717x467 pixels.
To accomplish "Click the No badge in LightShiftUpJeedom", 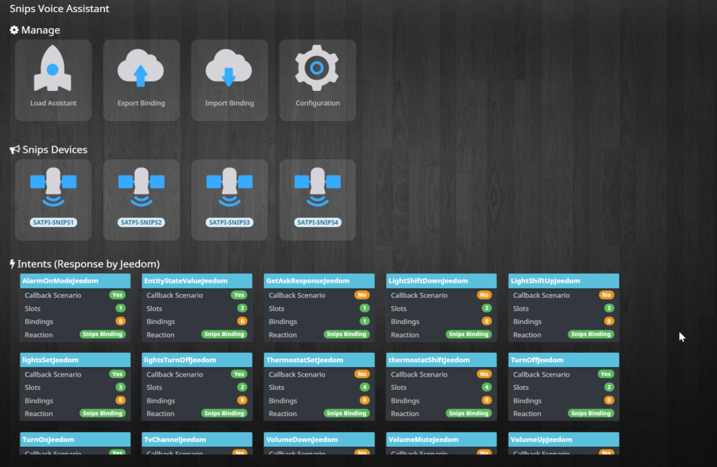I will pos(606,295).
